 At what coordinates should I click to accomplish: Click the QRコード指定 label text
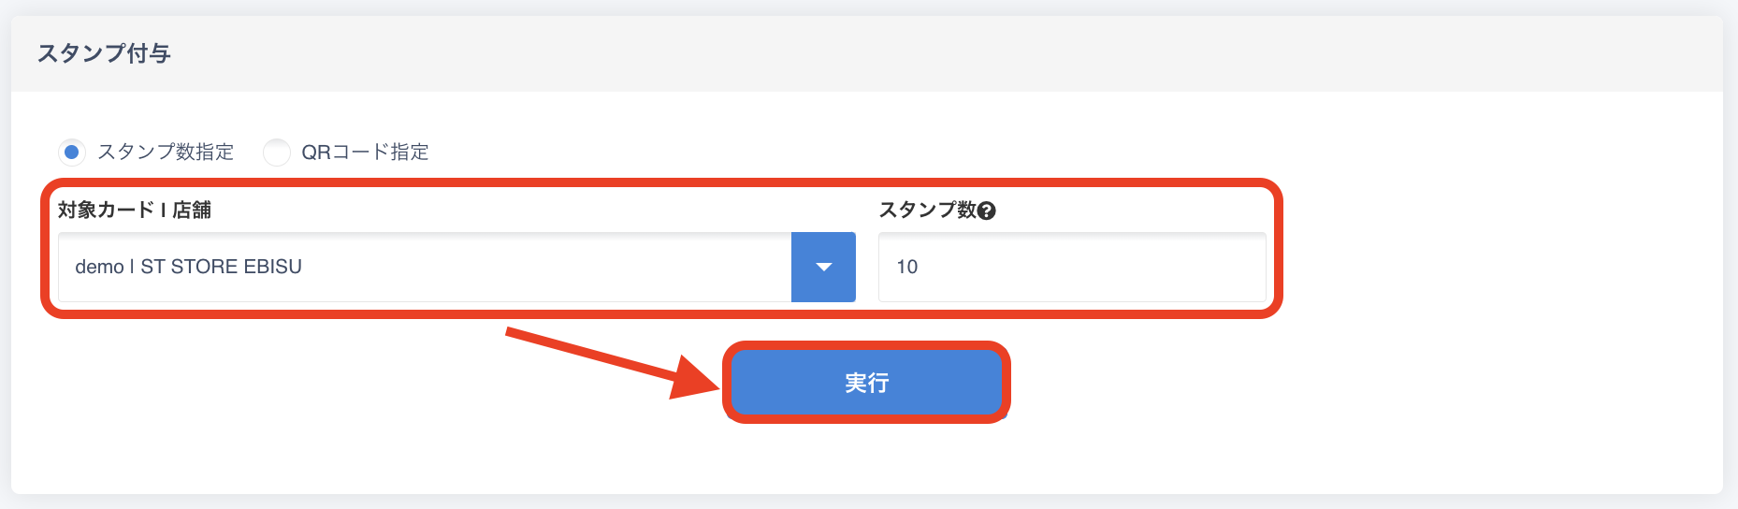[365, 152]
